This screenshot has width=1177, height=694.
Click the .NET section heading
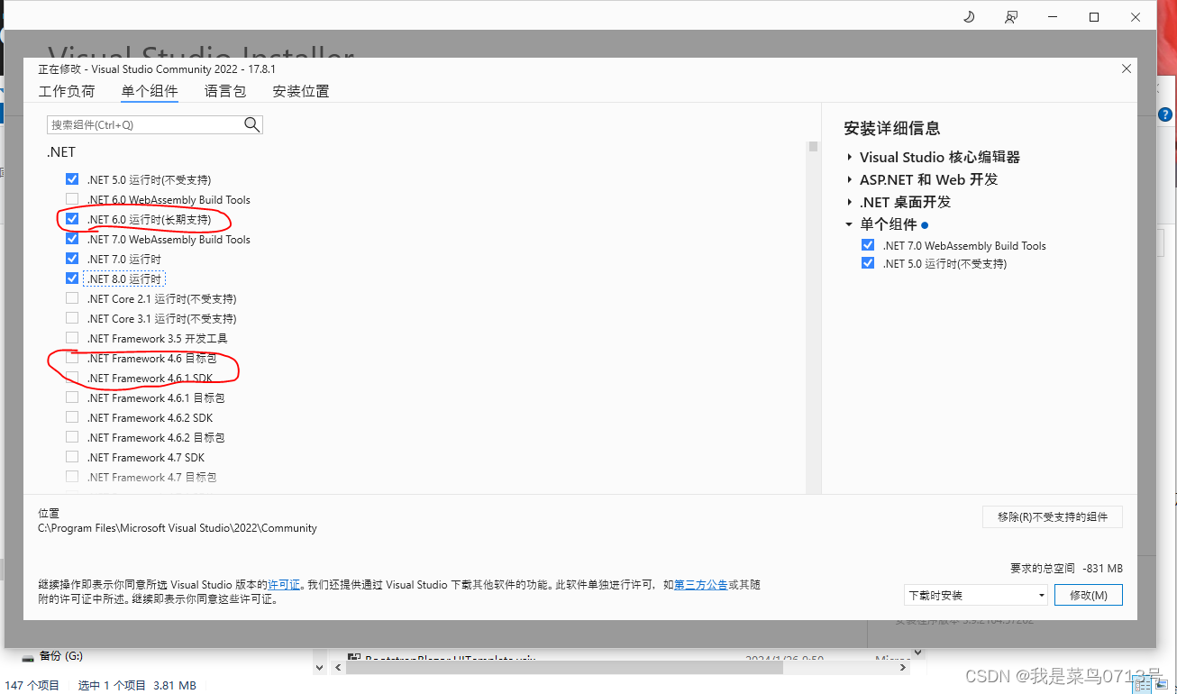61,152
